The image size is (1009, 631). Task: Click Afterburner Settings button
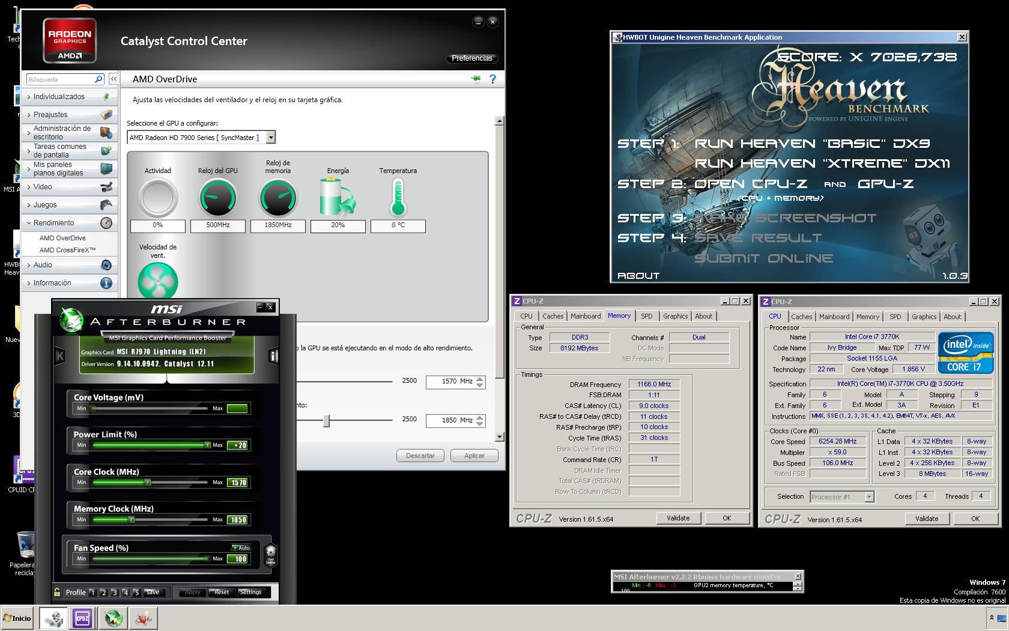tap(250, 592)
